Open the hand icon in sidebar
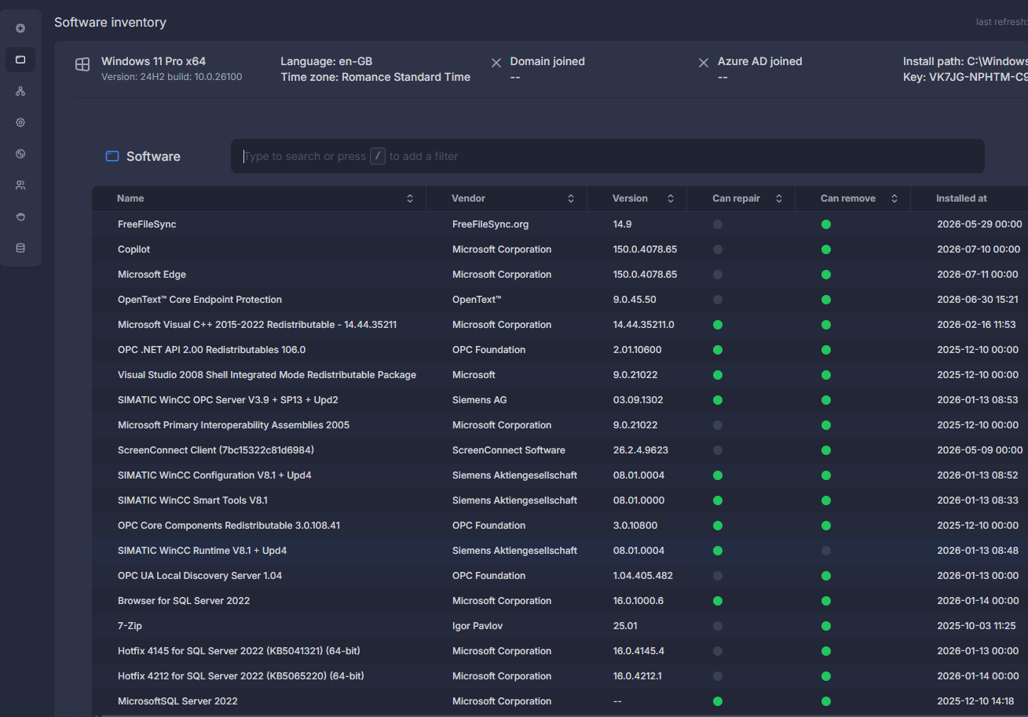The image size is (1028, 717). click(20, 217)
